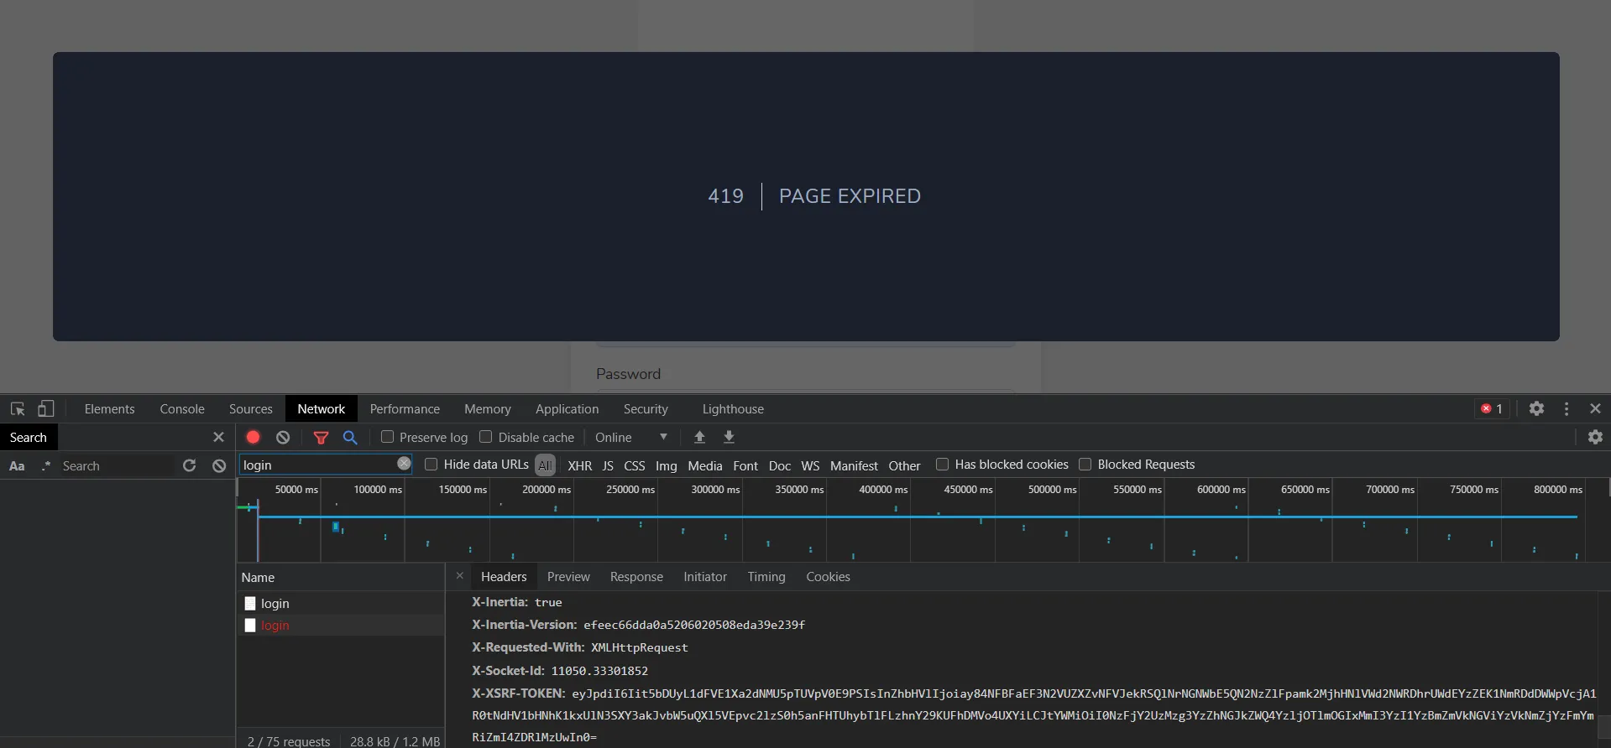Open the Lighthouse tab
The width and height of the screenshot is (1611, 748).
click(x=733, y=409)
